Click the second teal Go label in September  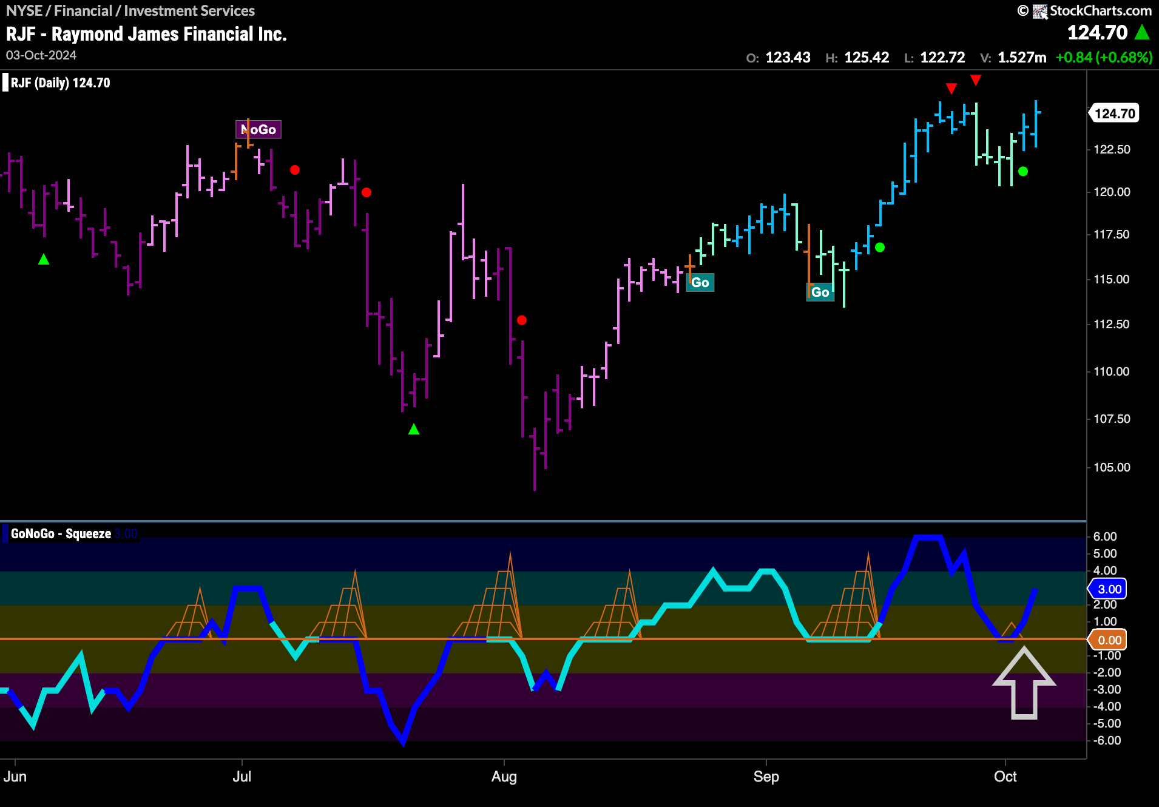(820, 292)
